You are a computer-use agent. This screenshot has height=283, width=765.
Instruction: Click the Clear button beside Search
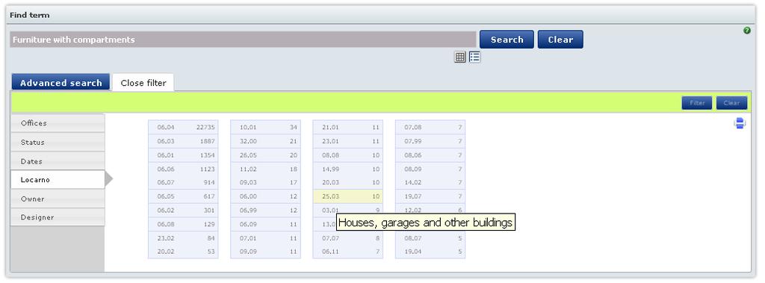point(560,40)
